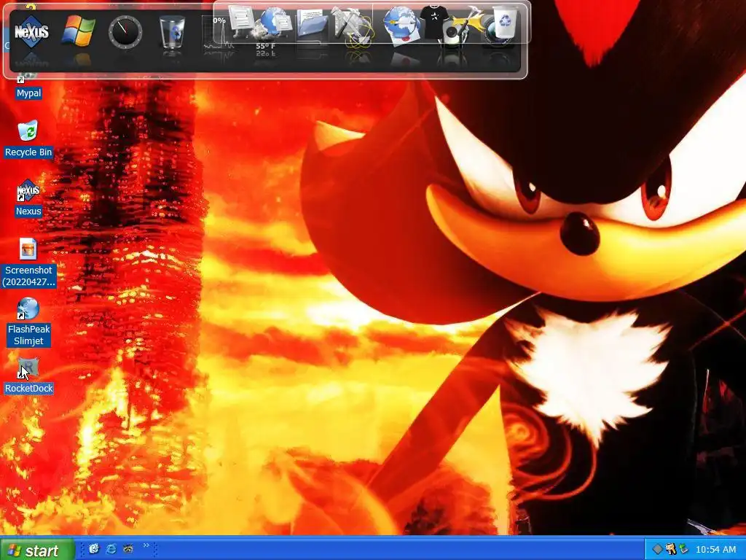Select the Recycle Bin desktop icon
Viewport: 746px width, 560px height.
(28, 139)
